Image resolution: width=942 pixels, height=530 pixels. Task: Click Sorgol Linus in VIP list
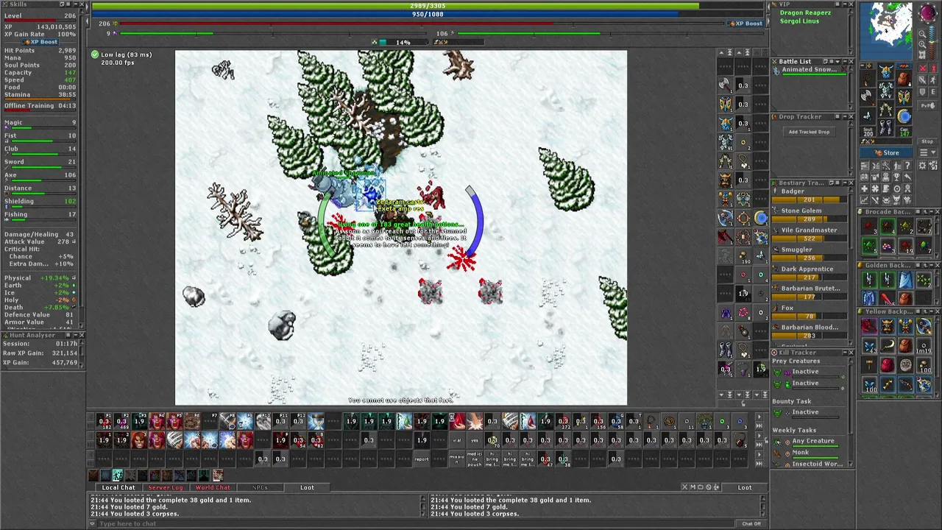click(799, 21)
